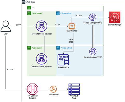The image size is (125, 102).
Task: Select the lower Private subnet lock icon
Action: pyautogui.click(x=58, y=48)
